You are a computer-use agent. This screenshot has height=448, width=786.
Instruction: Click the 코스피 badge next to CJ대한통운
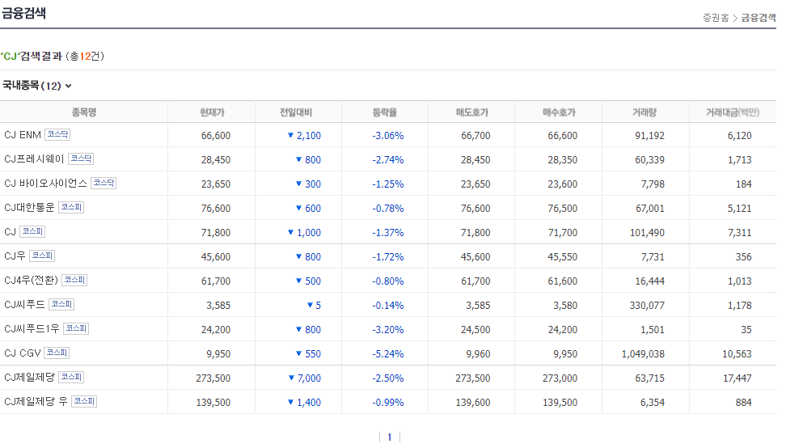71,207
